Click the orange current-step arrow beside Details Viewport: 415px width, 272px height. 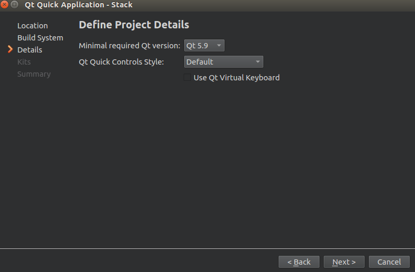[10, 49]
